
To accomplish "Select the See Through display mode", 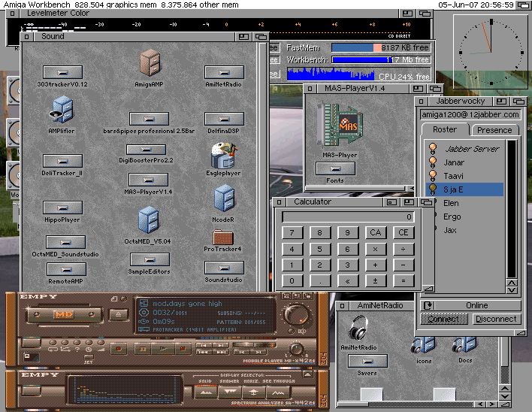I will point(277,392).
